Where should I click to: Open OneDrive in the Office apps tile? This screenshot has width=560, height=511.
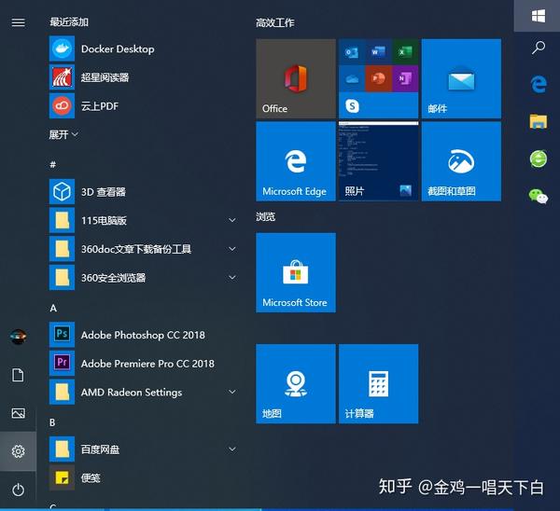[352, 79]
